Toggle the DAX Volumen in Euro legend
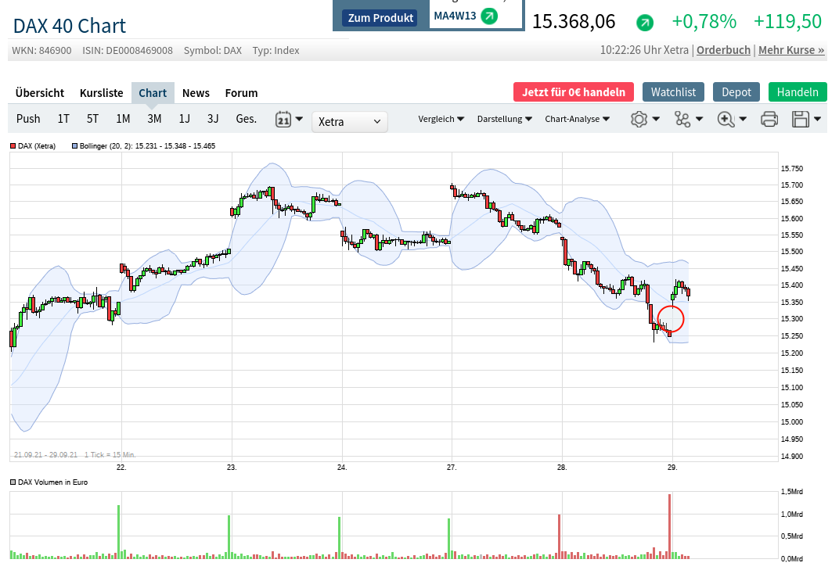Image resolution: width=839 pixels, height=588 pixels. [x=13, y=482]
